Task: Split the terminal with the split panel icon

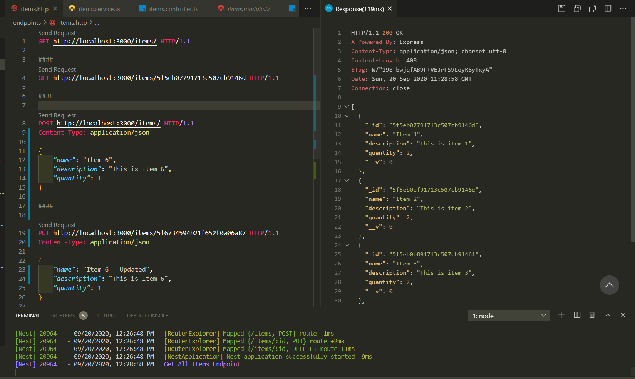Action: point(576,315)
